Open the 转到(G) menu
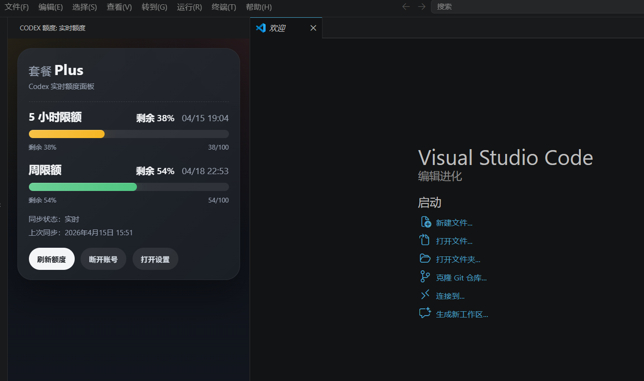 point(154,7)
